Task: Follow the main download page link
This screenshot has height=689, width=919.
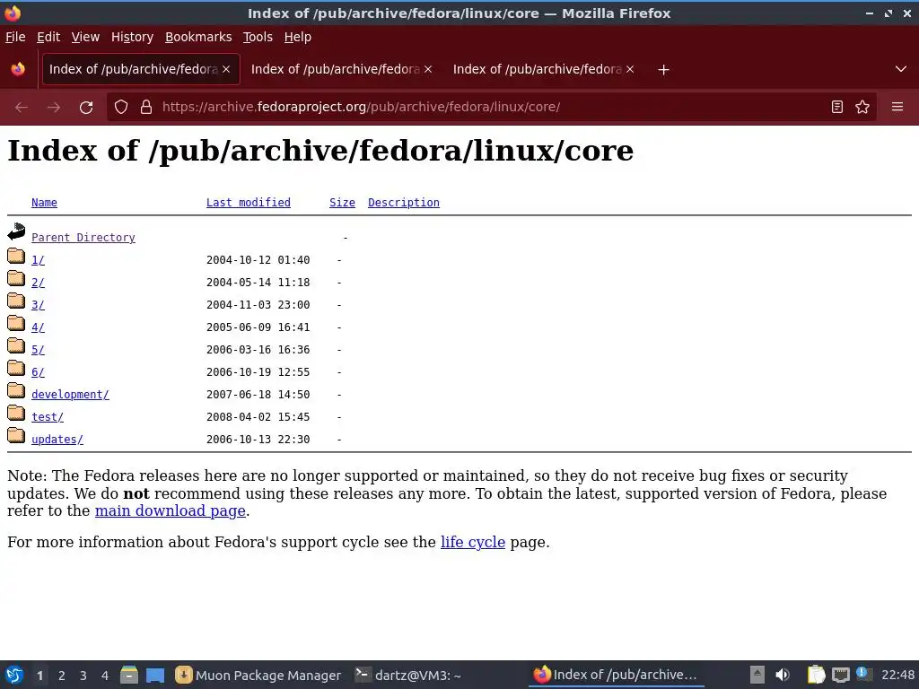Action: (x=170, y=510)
